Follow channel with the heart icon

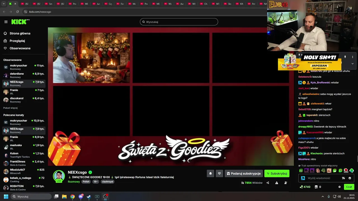point(220,173)
